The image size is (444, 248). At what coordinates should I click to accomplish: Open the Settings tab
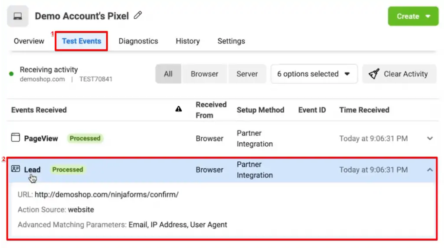click(231, 41)
